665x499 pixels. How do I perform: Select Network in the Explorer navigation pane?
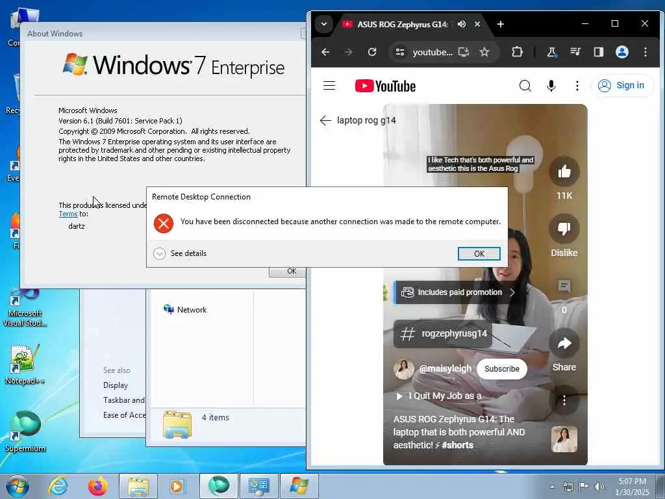[185, 310]
